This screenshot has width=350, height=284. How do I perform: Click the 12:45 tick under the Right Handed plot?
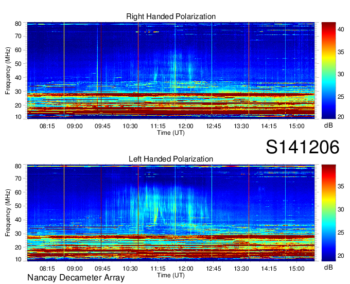click(214, 126)
